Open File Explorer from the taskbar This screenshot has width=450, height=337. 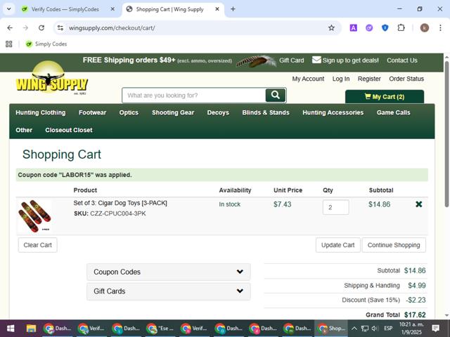31,329
